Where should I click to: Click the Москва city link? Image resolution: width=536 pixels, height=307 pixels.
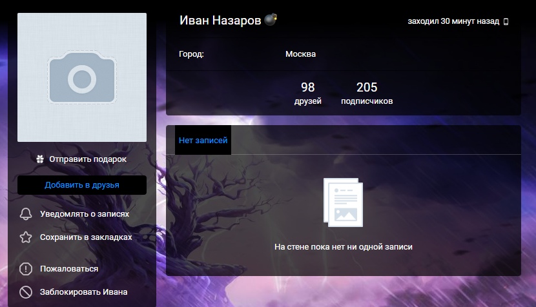tap(300, 54)
